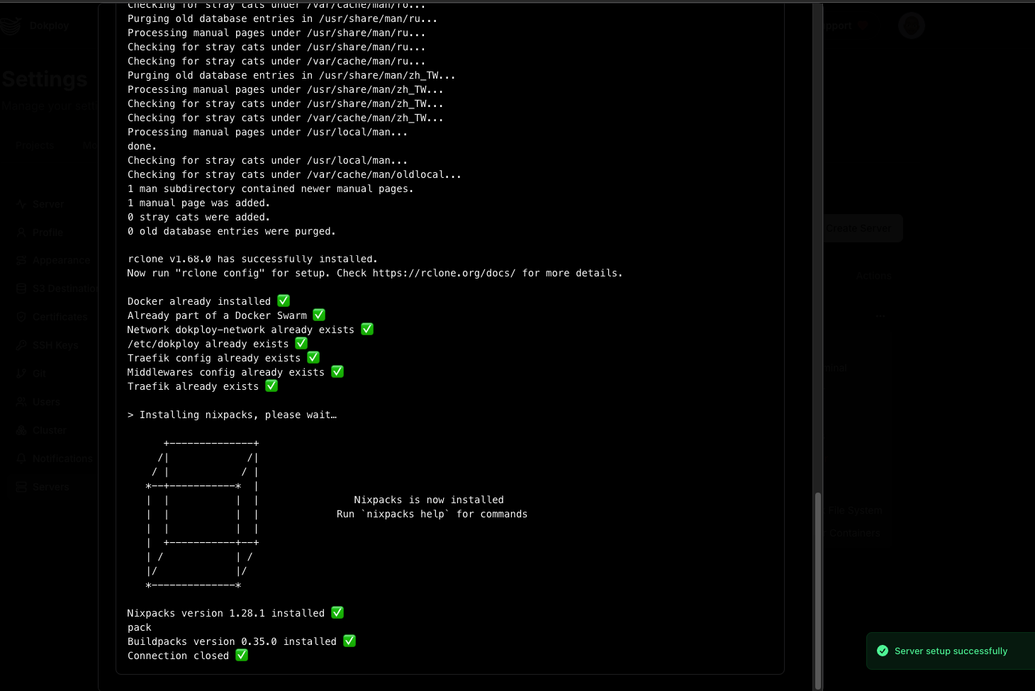
Task: Open the three-dot server actions menu
Action: click(880, 316)
